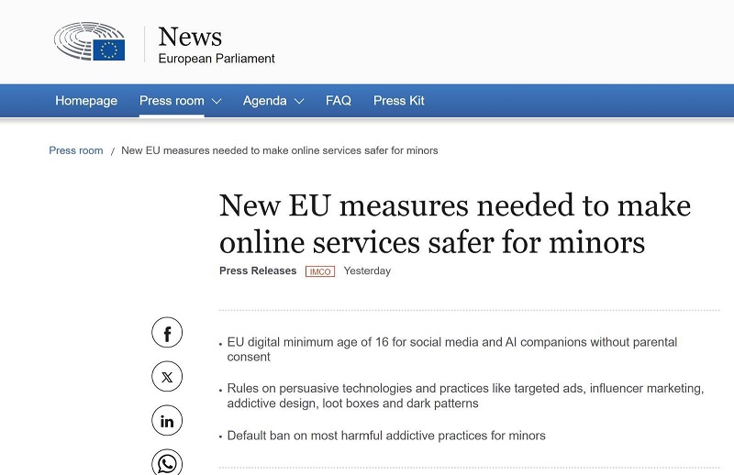This screenshot has width=734, height=475.
Task: Open the Press Kit nav item
Action: [399, 101]
